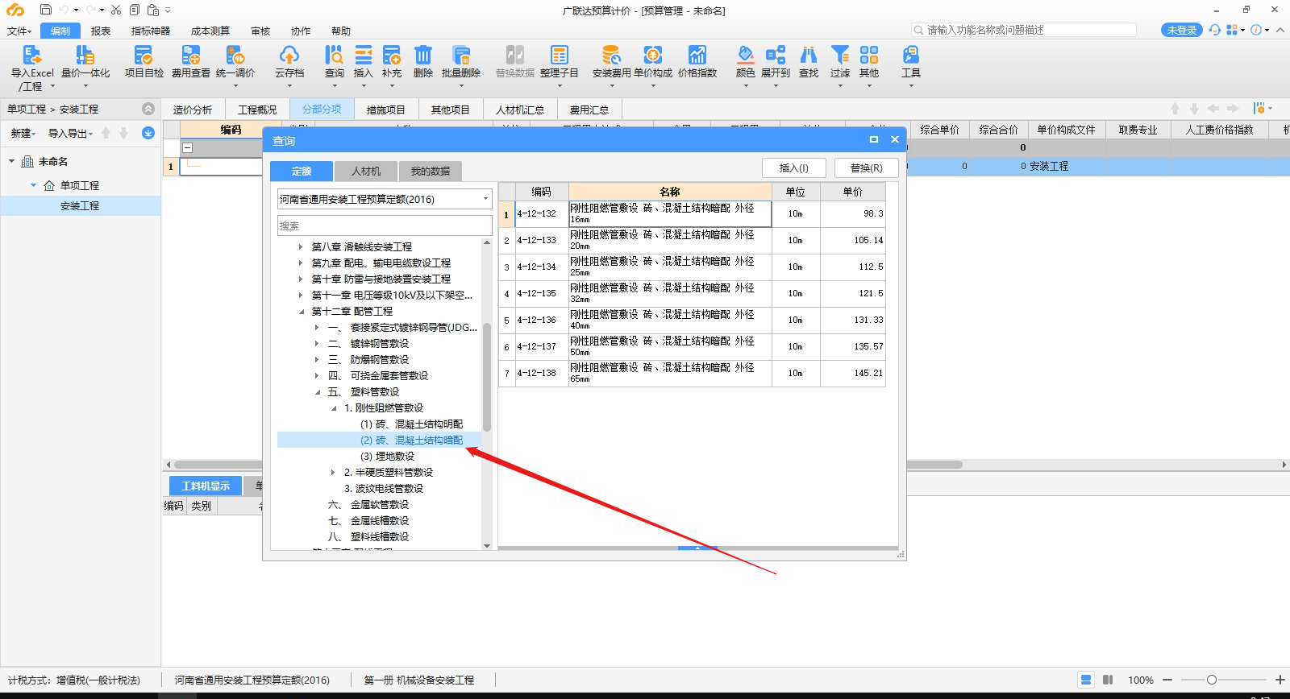Focus the 搜索 search box in the query dialog
The width and height of the screenshot is (1290, 699).
385,225
